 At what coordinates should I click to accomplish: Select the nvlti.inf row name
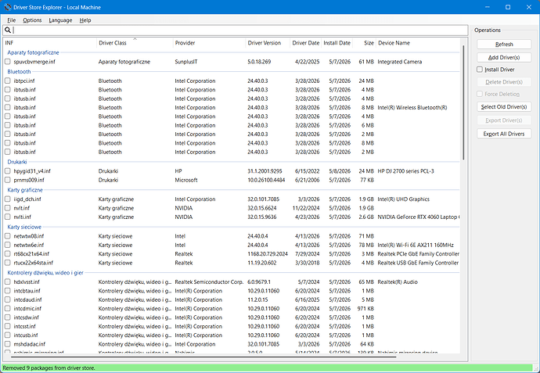point(22,217)
